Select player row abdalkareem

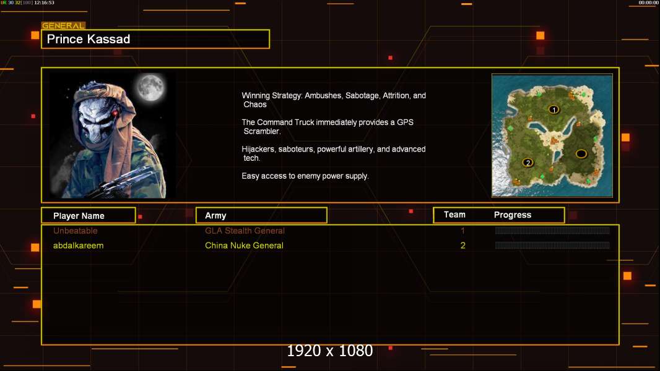(x=330, y=245)
